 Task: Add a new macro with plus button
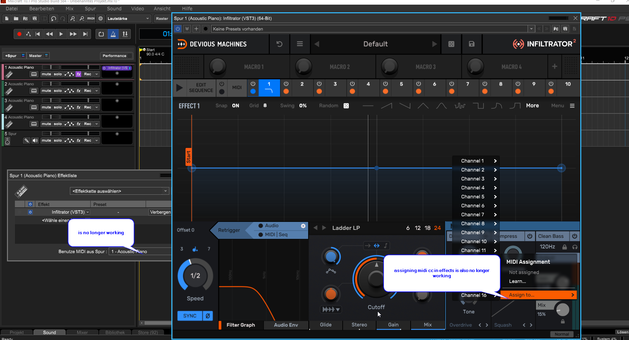[554, 67]
